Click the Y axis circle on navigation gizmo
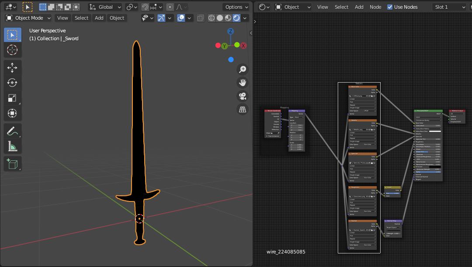 pyautogui.click(x=224, y=46)
